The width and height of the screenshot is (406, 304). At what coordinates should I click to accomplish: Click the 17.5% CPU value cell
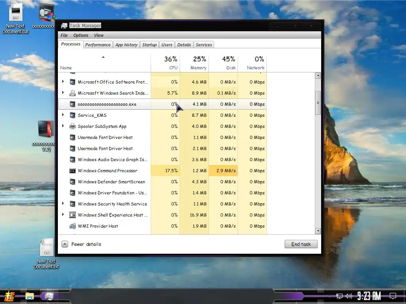(x=165, y=171)
